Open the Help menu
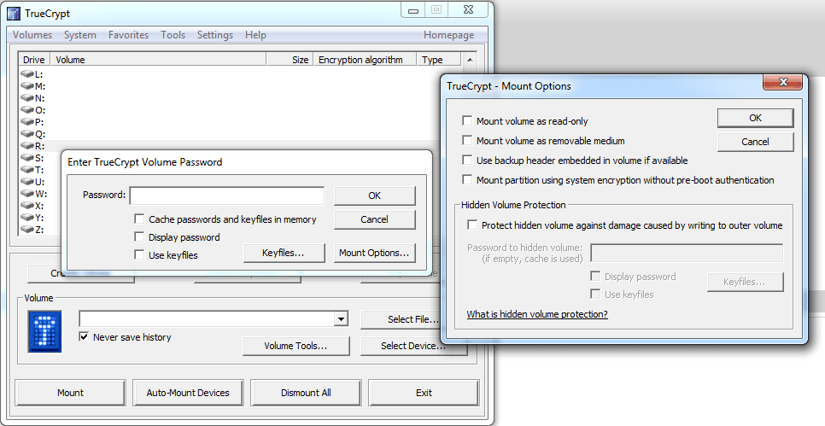 point(255,35)
